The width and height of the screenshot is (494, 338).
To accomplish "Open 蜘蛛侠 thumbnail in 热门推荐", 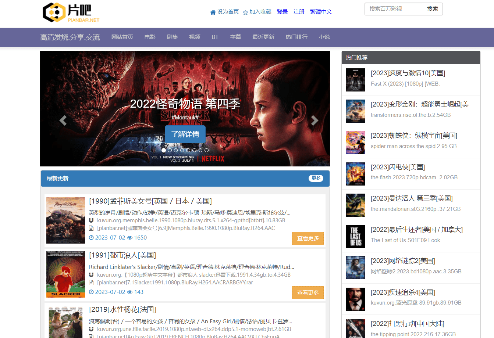I will (355, 142).
